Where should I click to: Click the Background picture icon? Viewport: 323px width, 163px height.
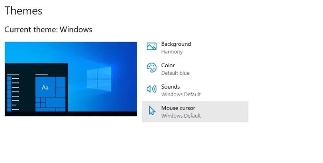click(151, 46)
